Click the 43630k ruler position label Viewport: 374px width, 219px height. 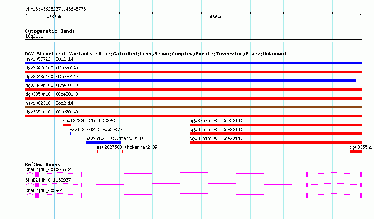(x=54, y=17)
